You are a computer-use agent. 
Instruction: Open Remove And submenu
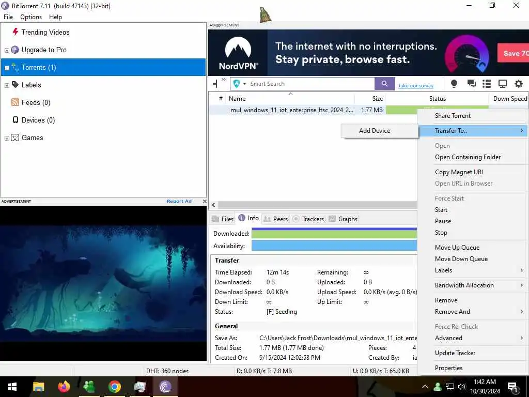473,311
